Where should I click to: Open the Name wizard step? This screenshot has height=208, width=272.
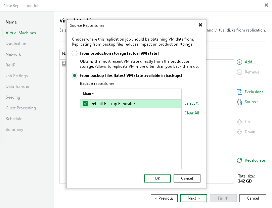point(11,22)
